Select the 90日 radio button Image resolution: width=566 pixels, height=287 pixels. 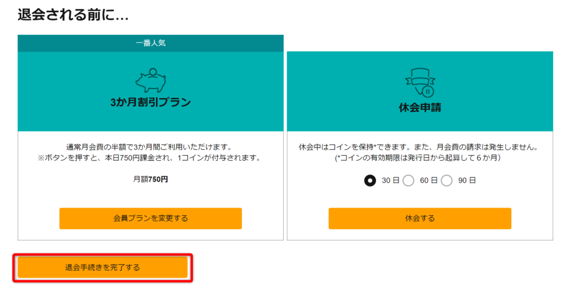[x=447, y=180]
